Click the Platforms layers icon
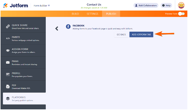This screenshot has width=189, height=111. [8, 99]
